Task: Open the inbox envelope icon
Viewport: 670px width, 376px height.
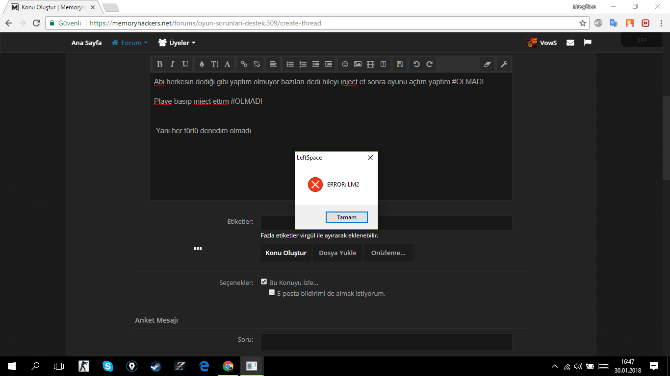Action: (570, 43)
